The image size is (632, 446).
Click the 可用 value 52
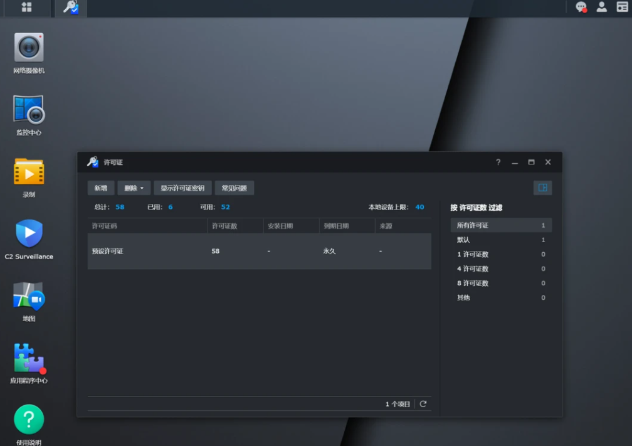click(225, 207)
